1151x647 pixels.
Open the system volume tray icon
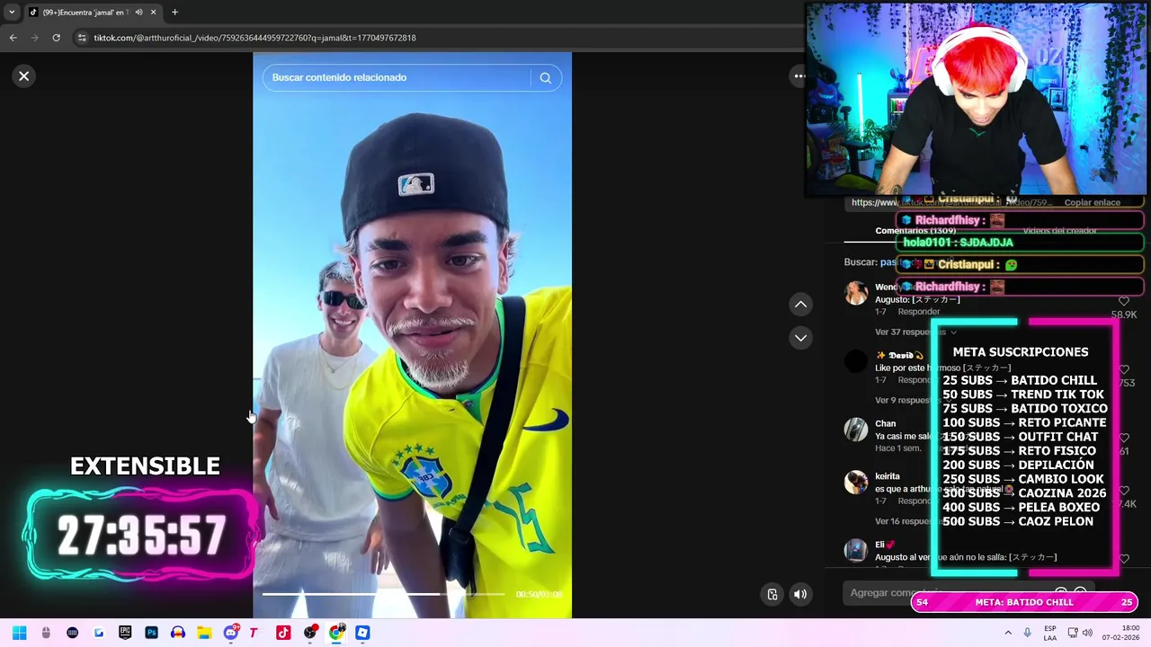(1086, 633)
